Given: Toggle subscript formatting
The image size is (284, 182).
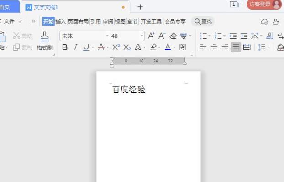Looking at the screenshot, I should [127, 47].
